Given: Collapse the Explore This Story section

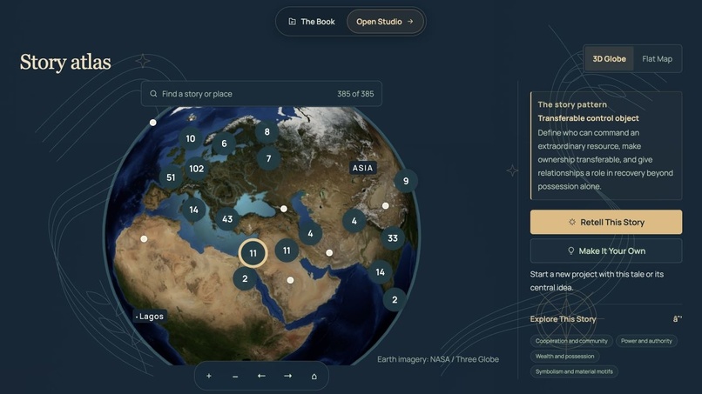Looking at the screenshot, I should (677, 319).
